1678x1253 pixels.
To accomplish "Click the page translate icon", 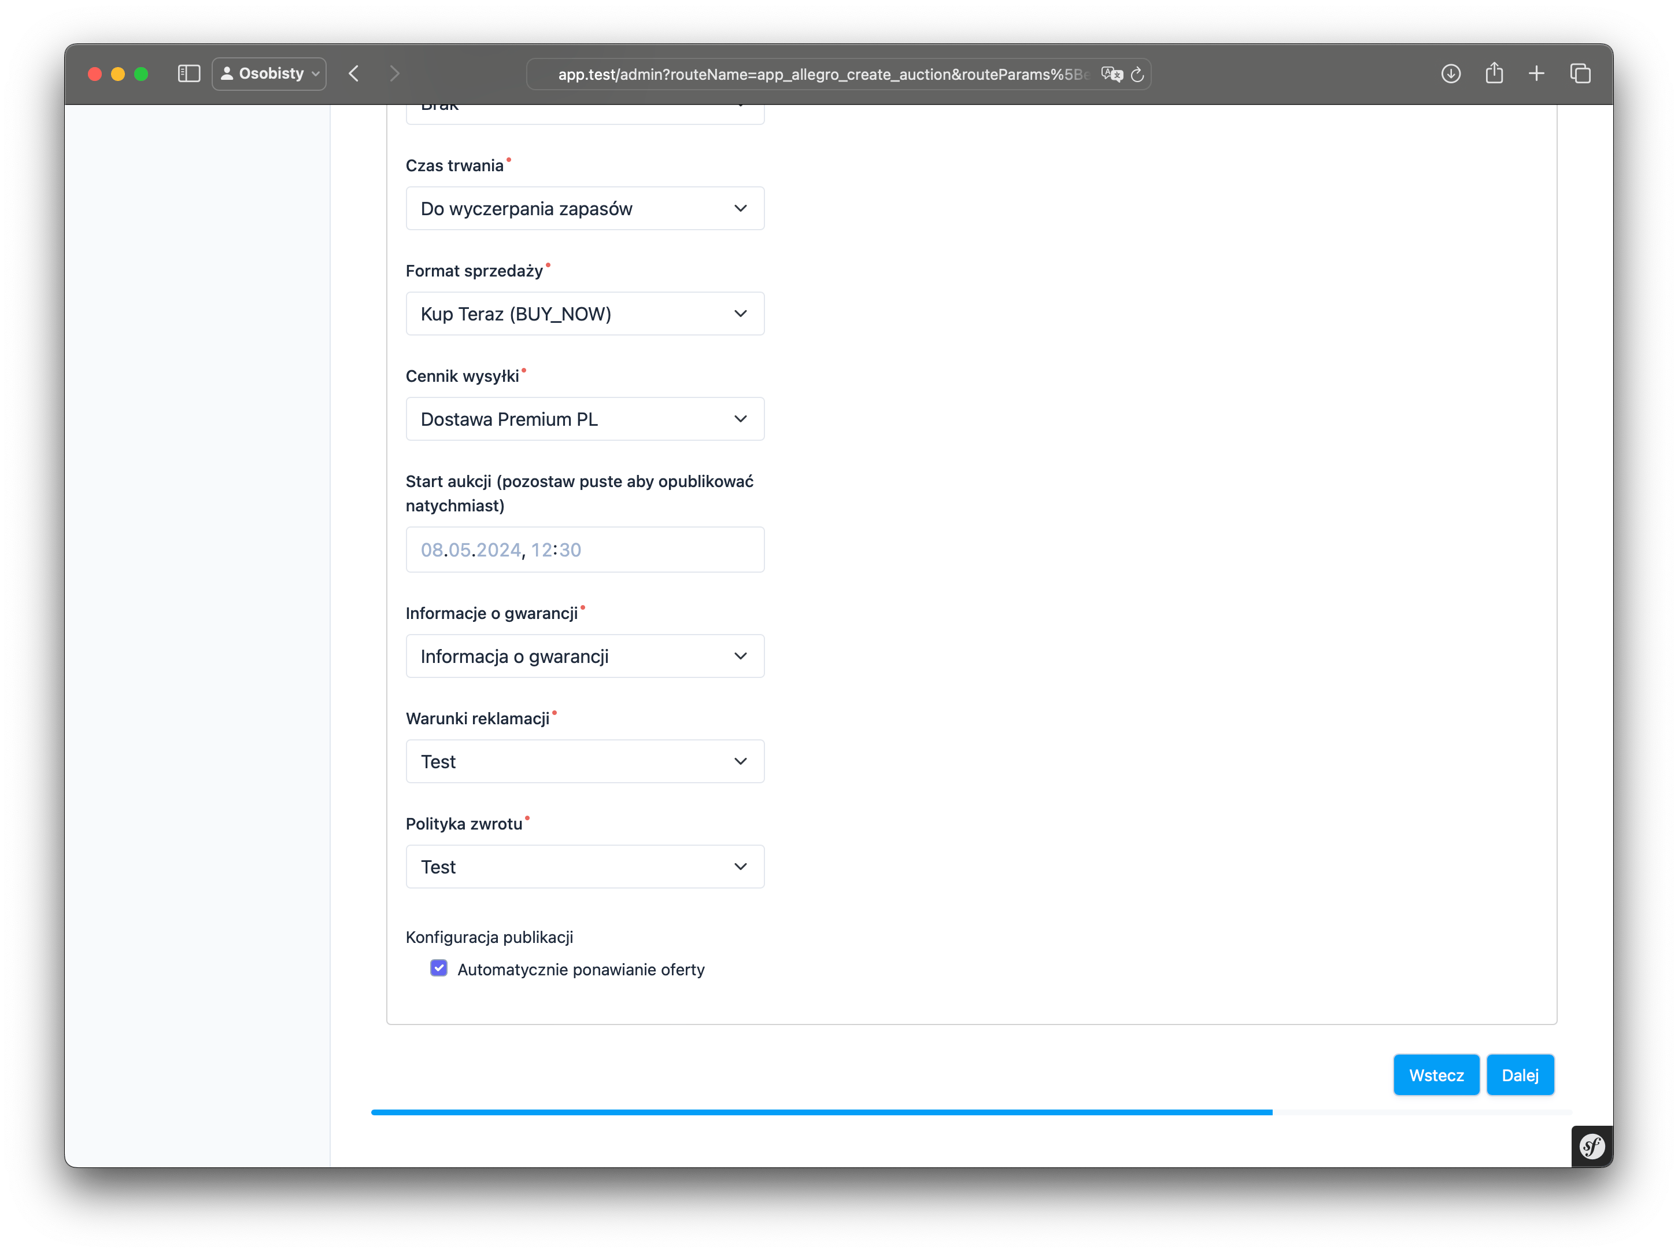I will (1112, 74).
